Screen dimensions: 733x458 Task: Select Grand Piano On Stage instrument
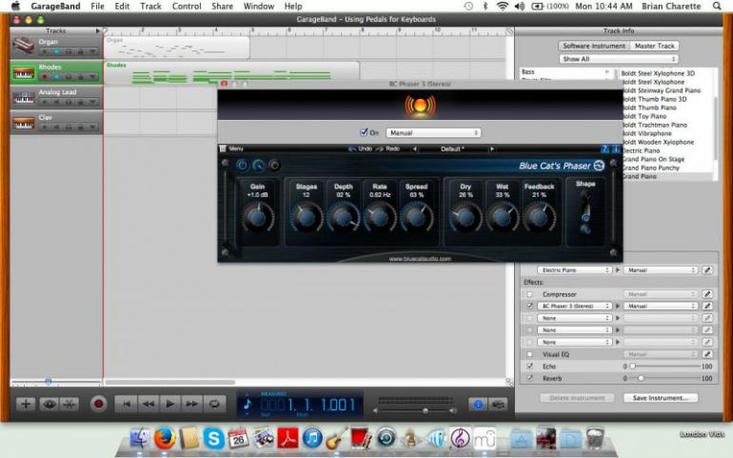click(x=653, y=159)
